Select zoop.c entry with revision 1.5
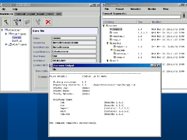 coord(117,40)
